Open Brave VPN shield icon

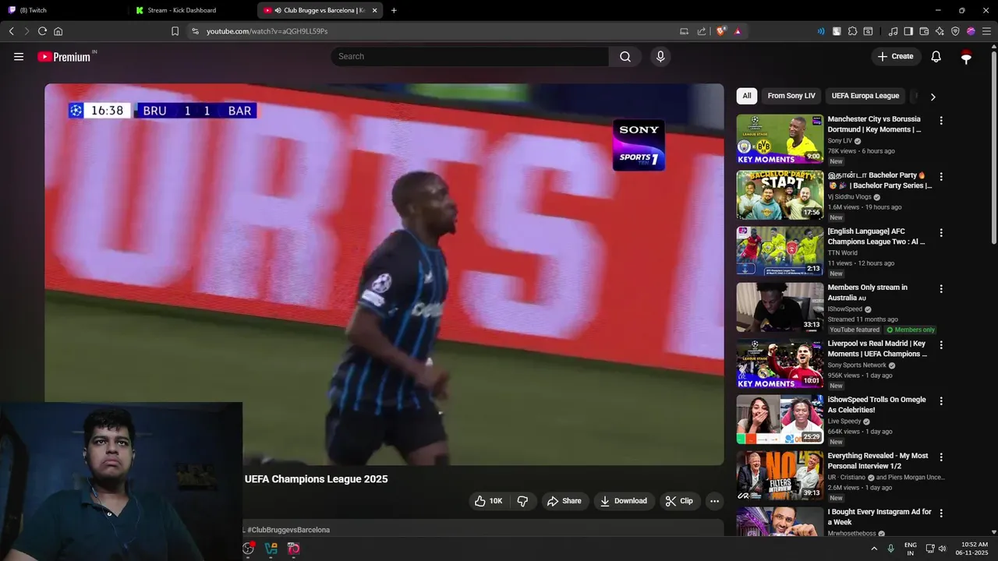[955, 31]
